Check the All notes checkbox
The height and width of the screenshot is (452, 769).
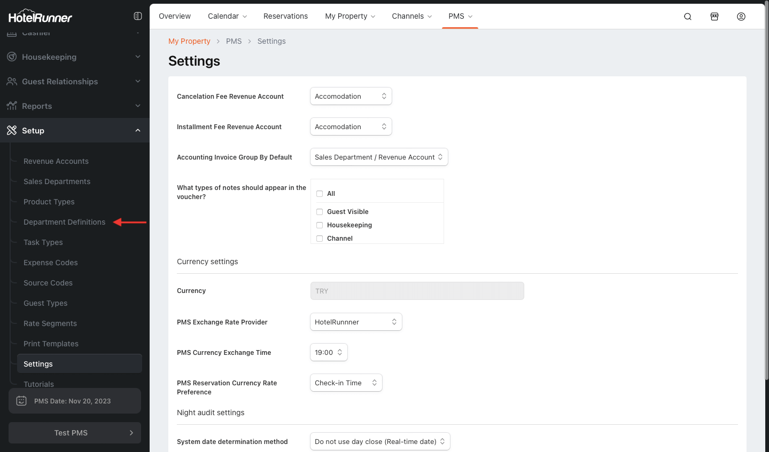320,194
